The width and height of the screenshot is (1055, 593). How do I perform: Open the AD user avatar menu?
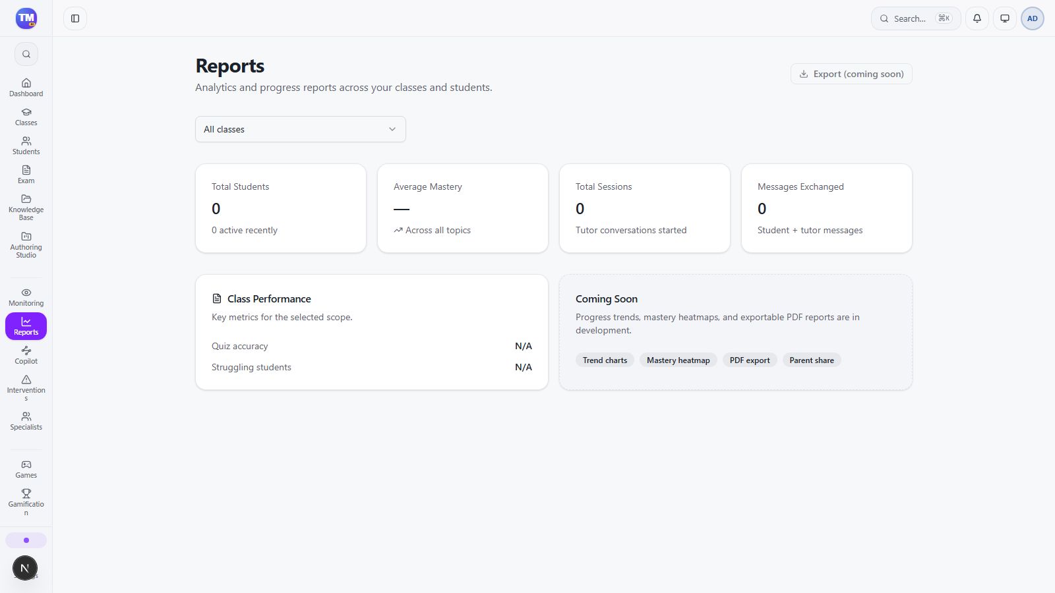tap(1033, 18)
